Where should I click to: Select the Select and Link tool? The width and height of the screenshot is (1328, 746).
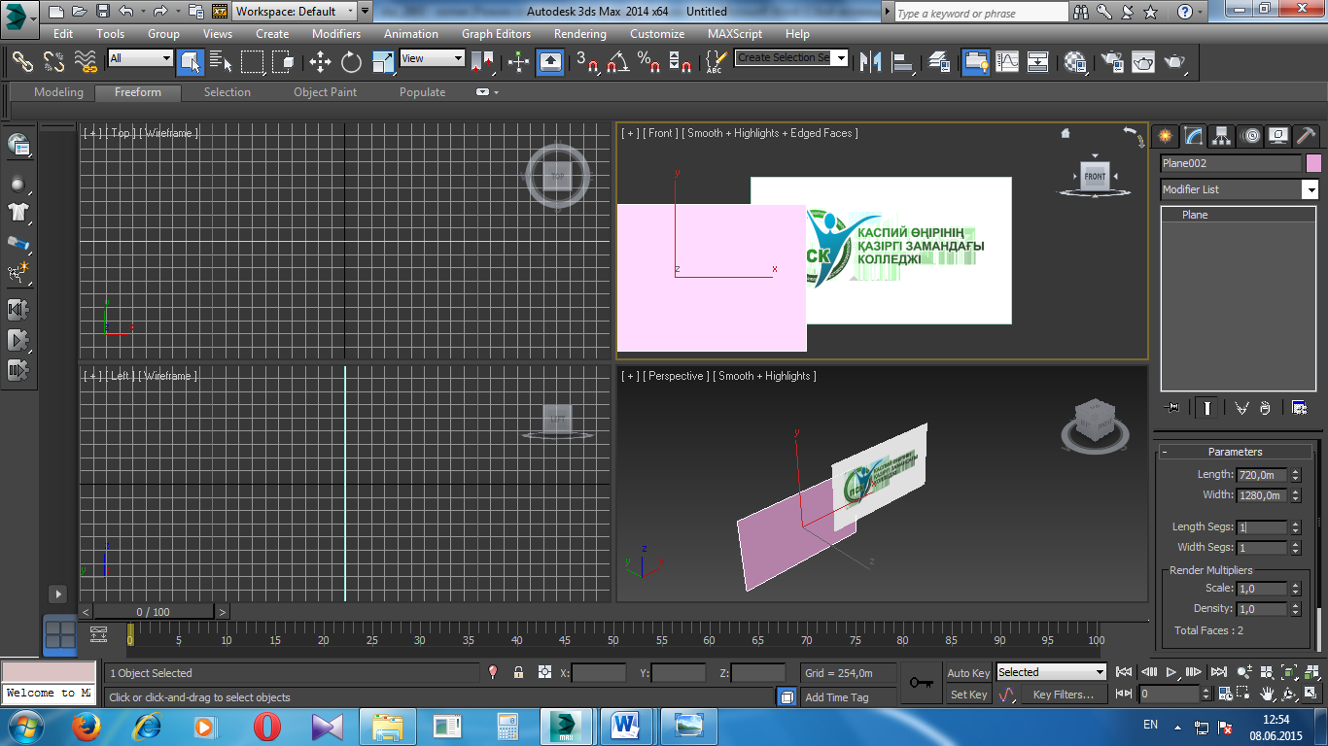tap(22, 61)
